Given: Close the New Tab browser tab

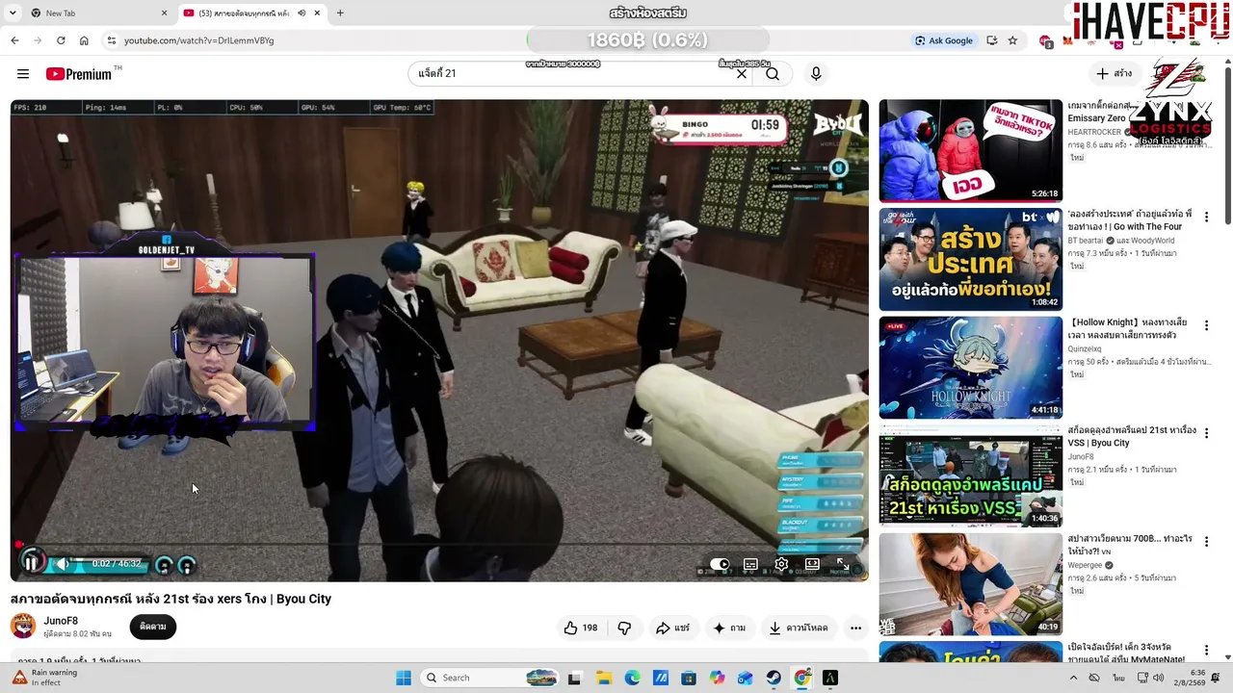Looking at the screenshot, I should coord(164,13).
